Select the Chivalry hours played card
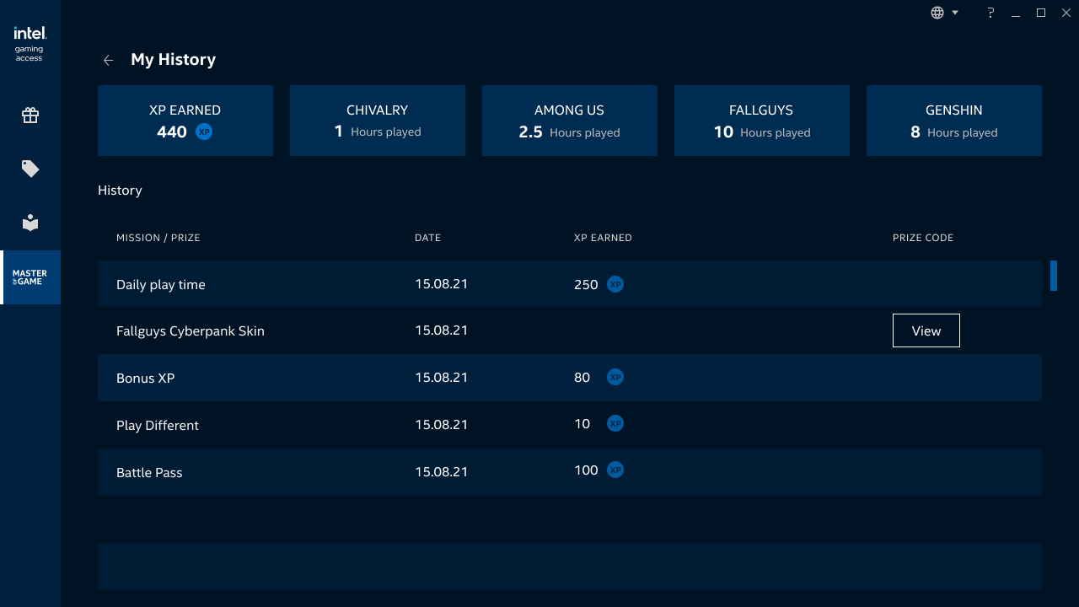 pos(378,121)
